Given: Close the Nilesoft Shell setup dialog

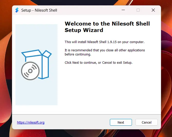Looking at the screenshot, I should pos(153,10).
